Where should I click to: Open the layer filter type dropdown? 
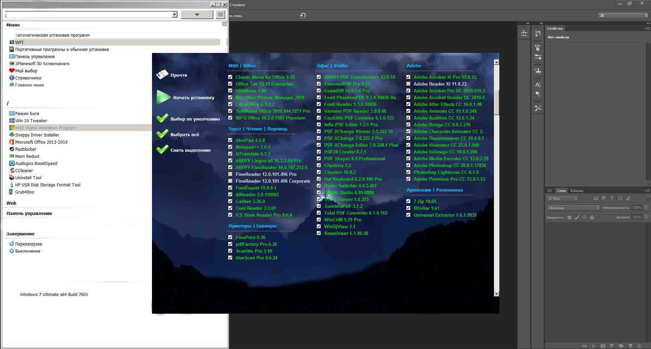(x=562, y=198)
